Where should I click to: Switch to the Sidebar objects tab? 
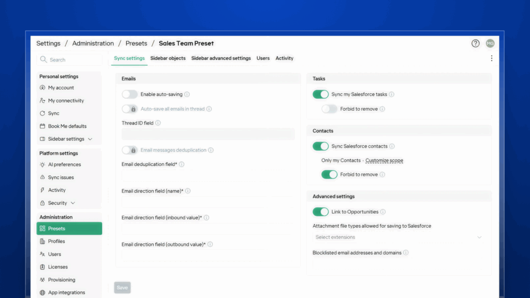[x=168, y=58]
